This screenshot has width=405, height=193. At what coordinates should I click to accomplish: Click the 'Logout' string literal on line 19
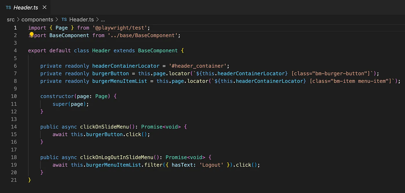tap(211, 165)
